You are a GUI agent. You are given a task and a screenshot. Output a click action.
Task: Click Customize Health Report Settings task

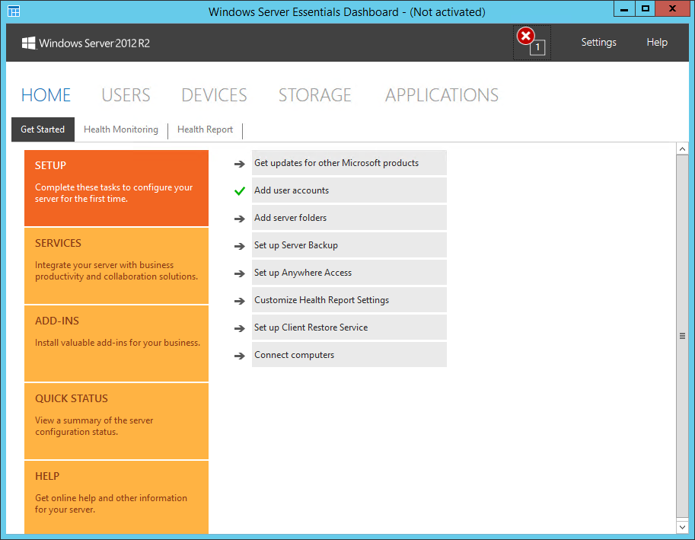point(349,300)
